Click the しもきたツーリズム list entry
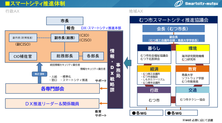222x123 pixels. click(154, 80)
